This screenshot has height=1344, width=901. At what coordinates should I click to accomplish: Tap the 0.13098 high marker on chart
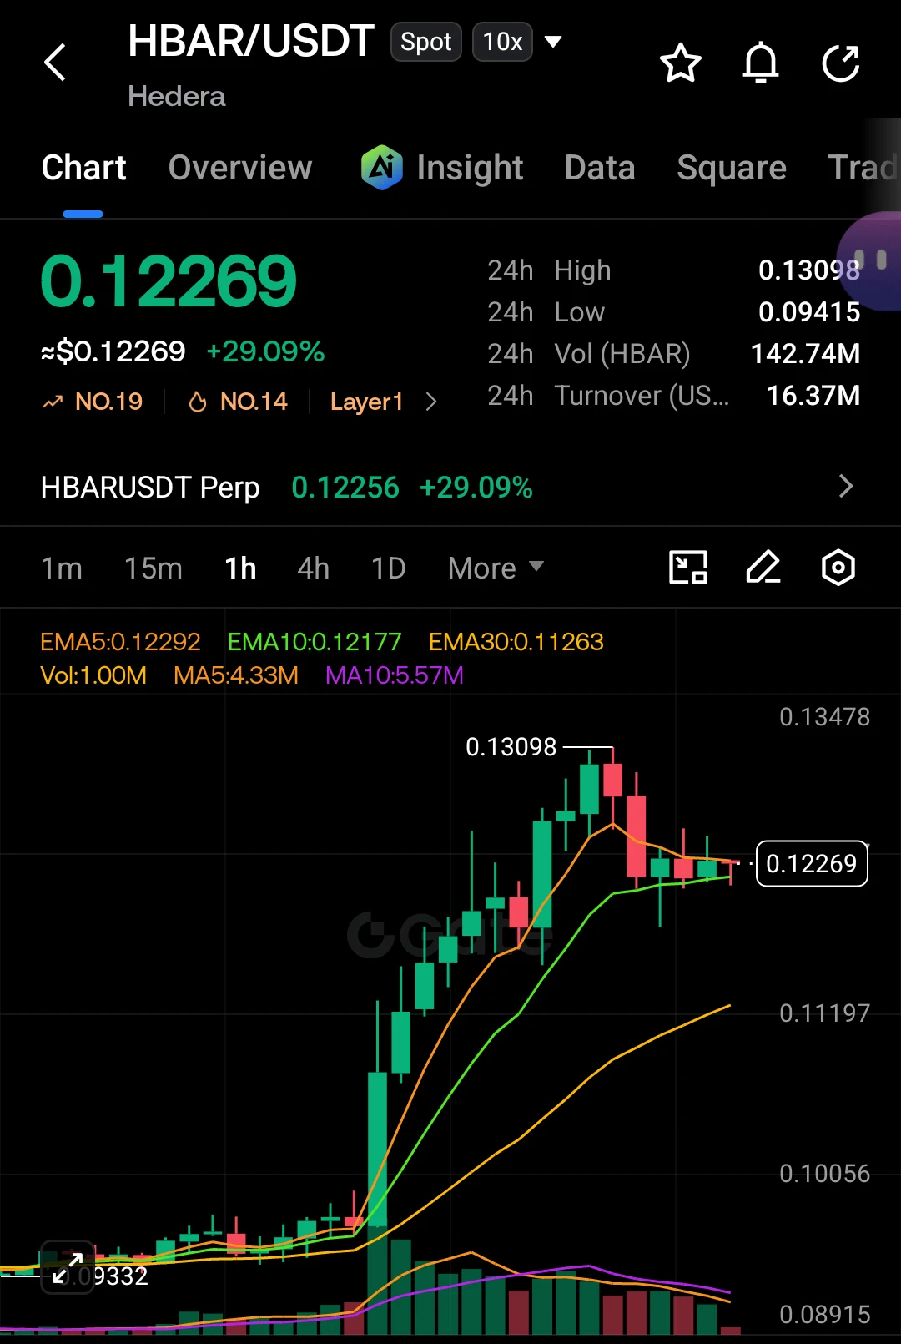511,746
